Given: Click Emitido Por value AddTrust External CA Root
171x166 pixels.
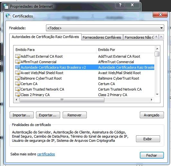Looking at the screenshot, I should coord(119,56).
